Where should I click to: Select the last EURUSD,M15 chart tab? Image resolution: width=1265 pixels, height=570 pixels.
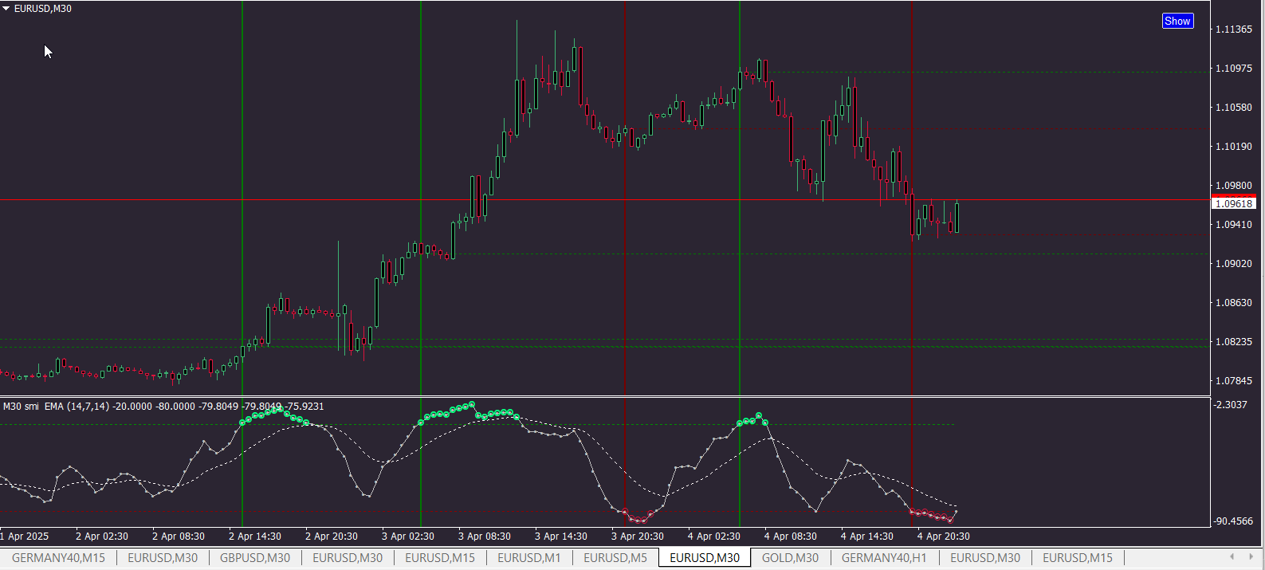point(1078,558)
